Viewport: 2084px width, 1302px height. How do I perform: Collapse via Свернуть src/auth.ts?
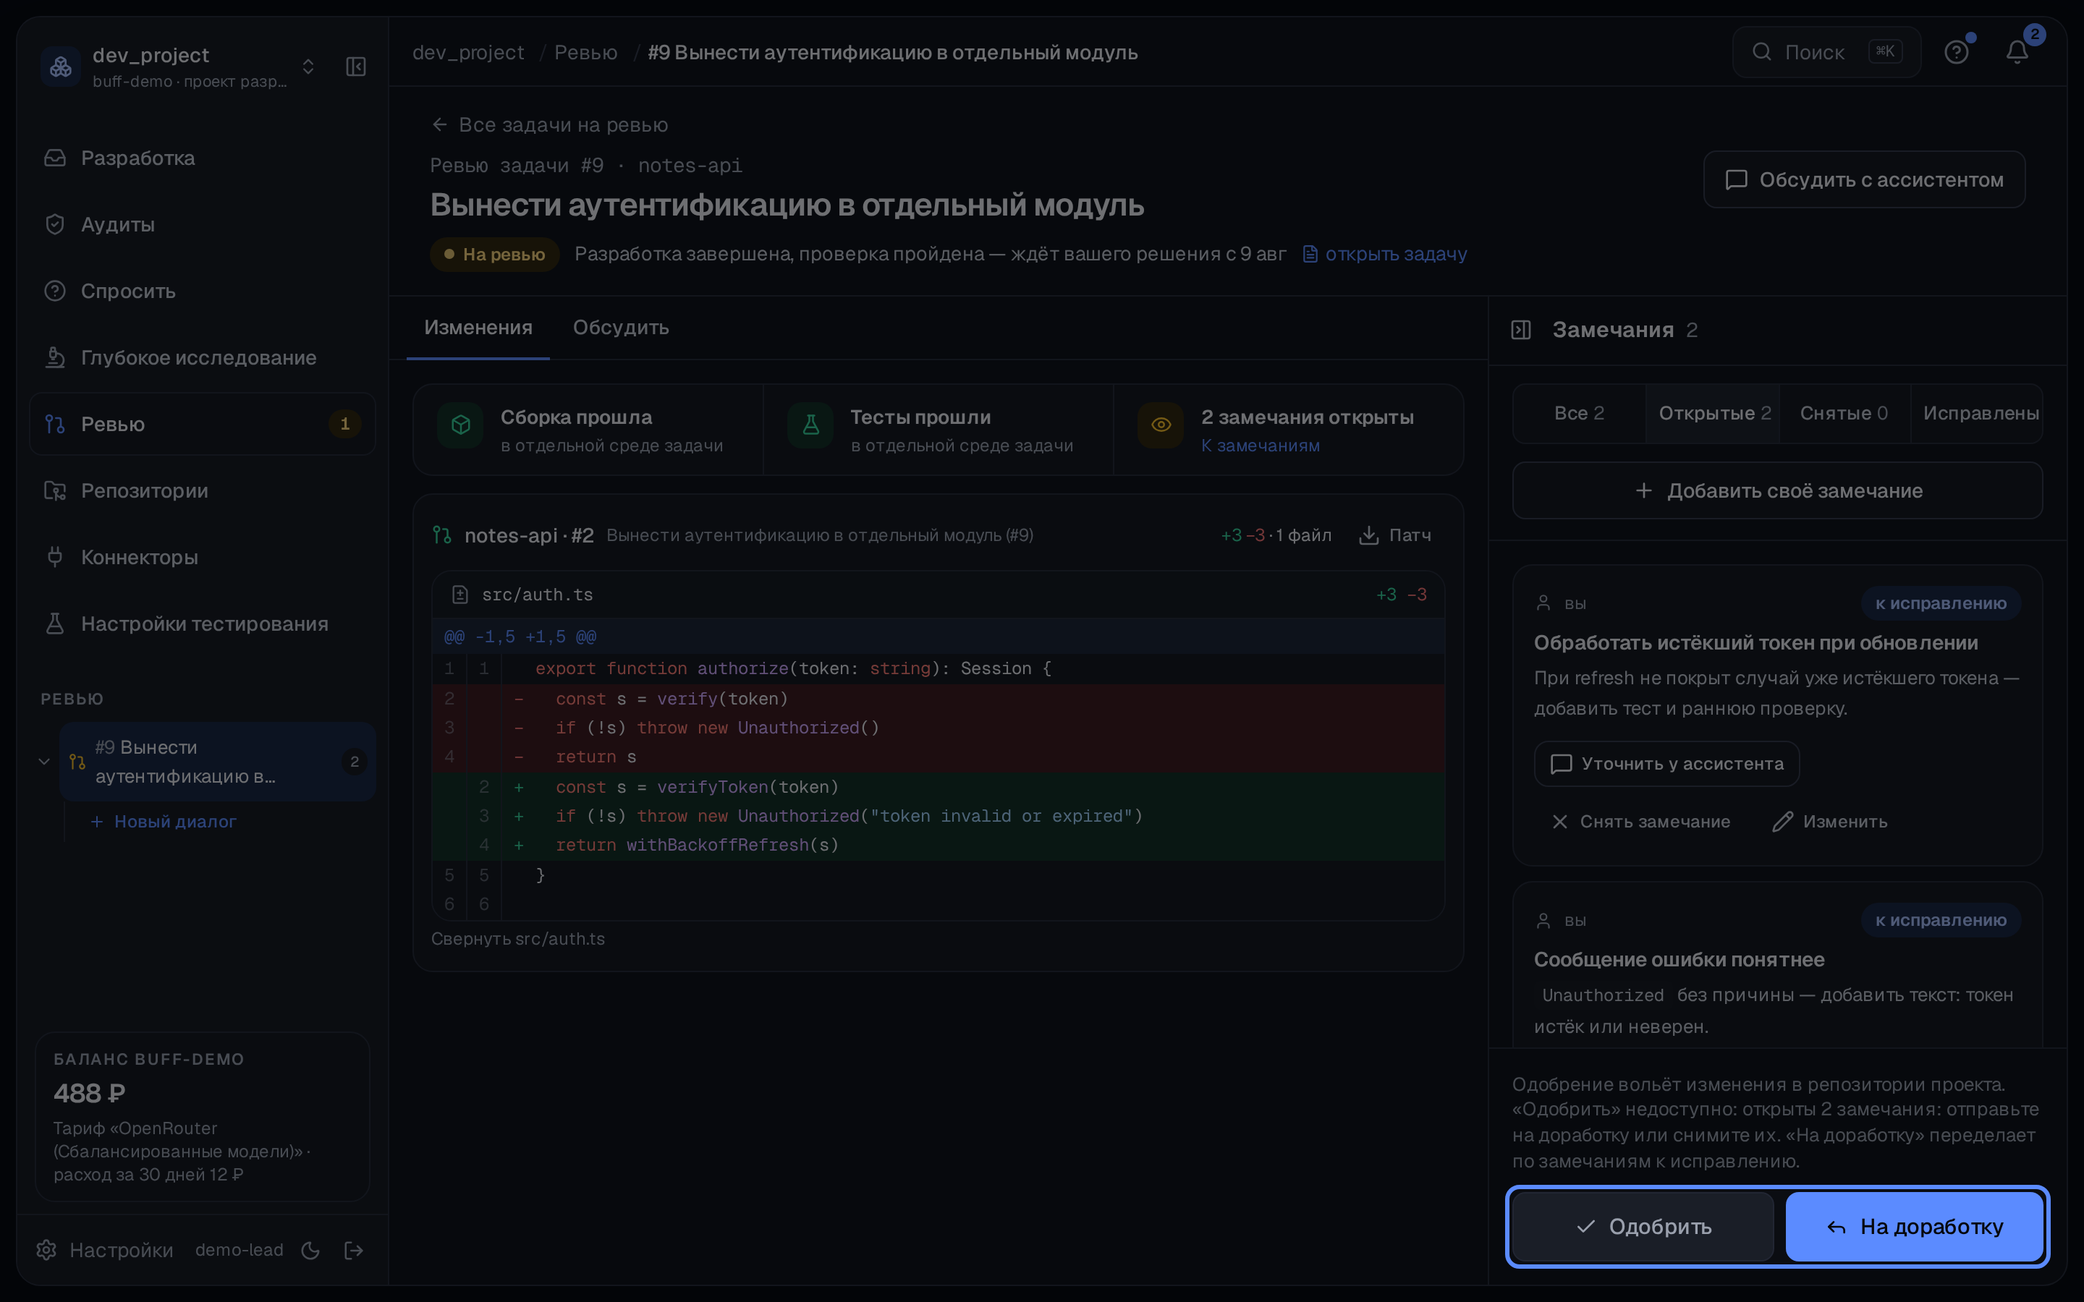tap(517, 939)
